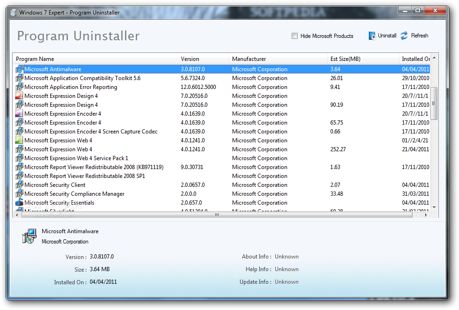Sort by Manufacturer column header

tap(278, 59)
